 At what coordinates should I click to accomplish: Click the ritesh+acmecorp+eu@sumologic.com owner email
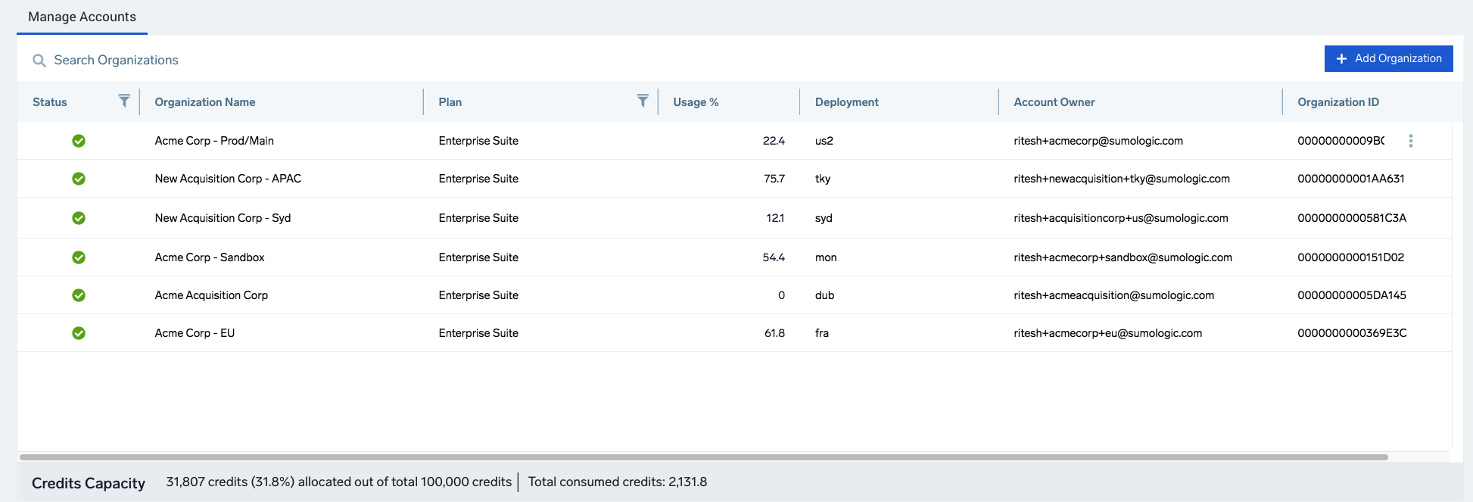pos(1107,333)
